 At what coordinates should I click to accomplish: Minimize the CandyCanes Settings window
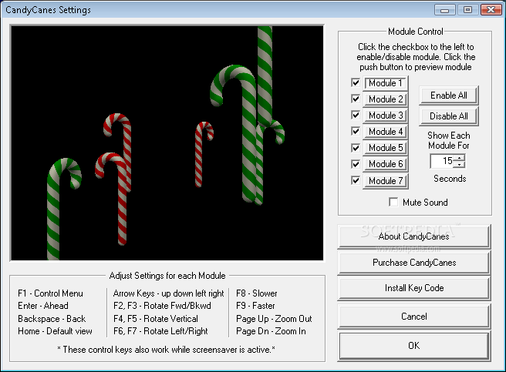pyautogui.click(x=445, y=10)
